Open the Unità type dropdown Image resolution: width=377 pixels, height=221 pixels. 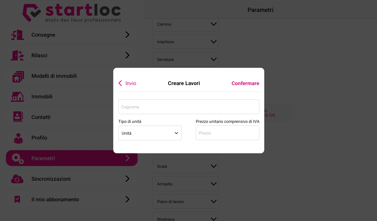[150, 133]
